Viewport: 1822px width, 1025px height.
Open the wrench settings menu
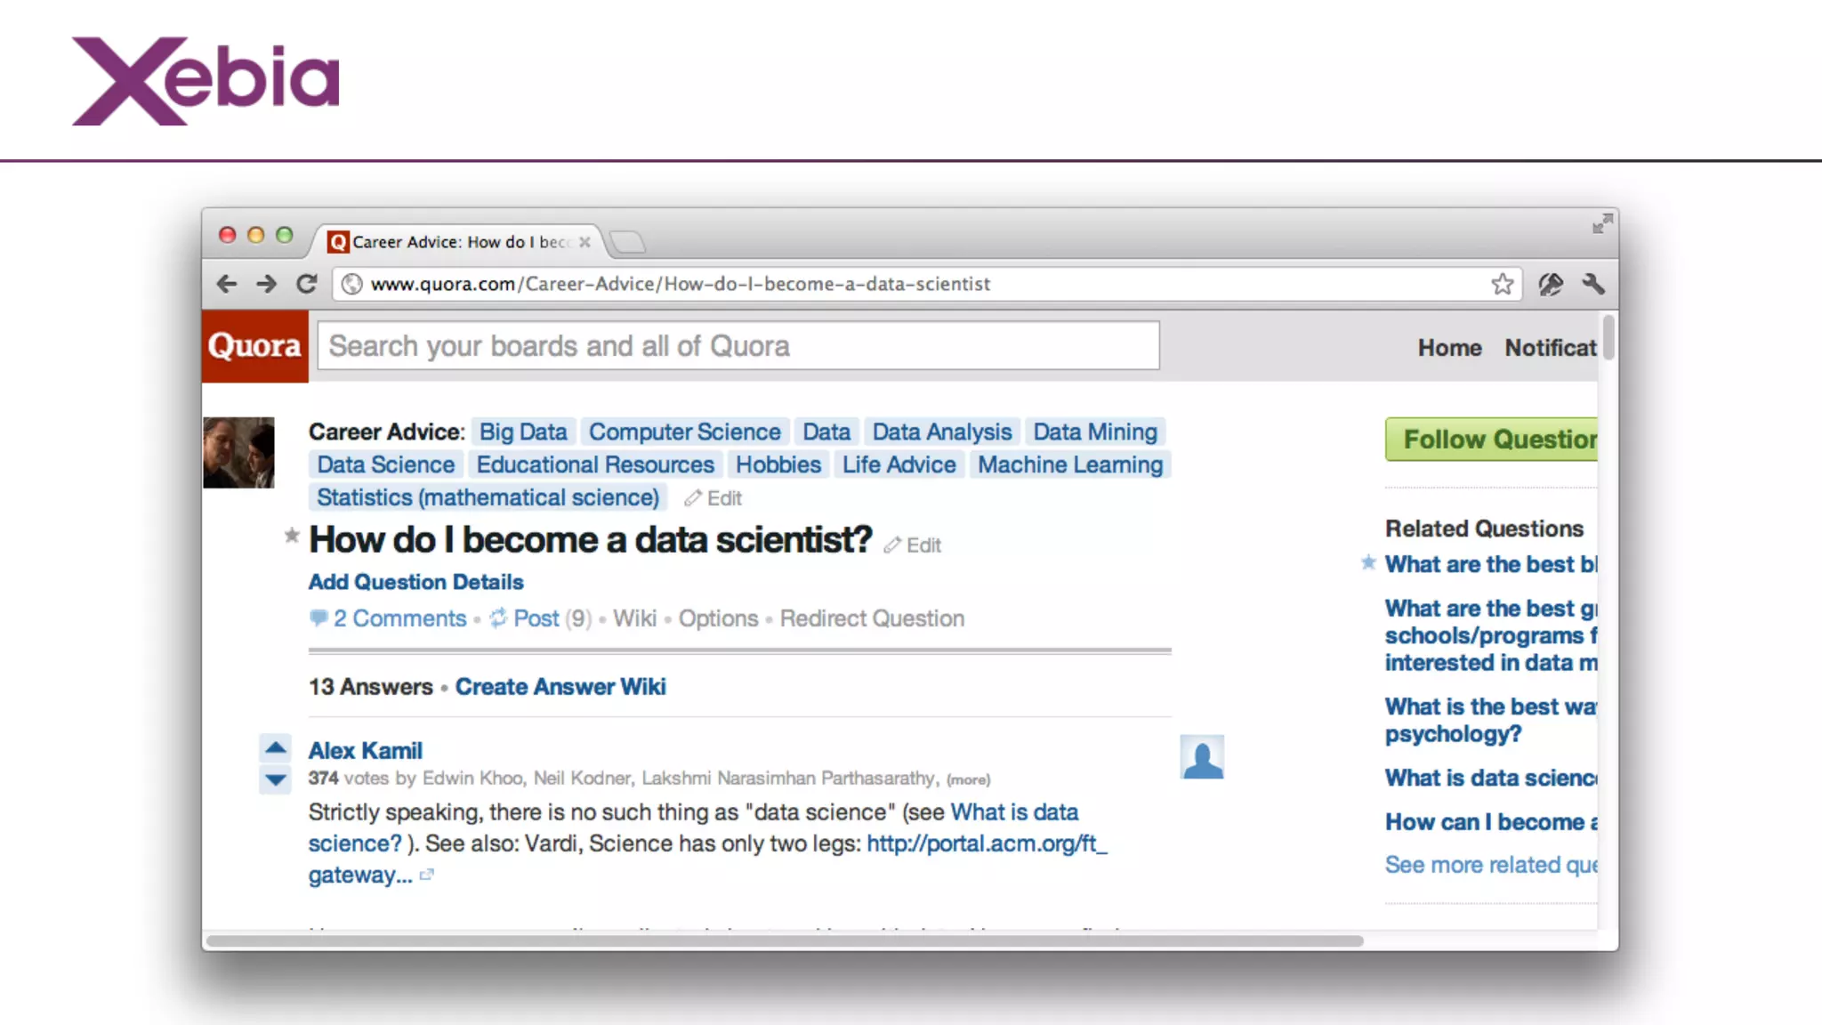[x=1593, y=284]
